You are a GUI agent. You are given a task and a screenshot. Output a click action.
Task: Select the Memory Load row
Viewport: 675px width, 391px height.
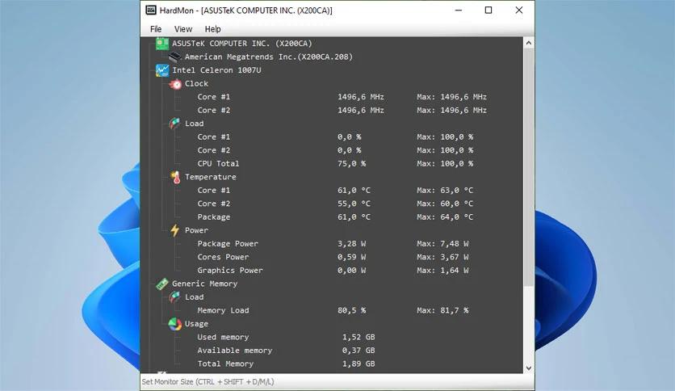coord(333,310)
